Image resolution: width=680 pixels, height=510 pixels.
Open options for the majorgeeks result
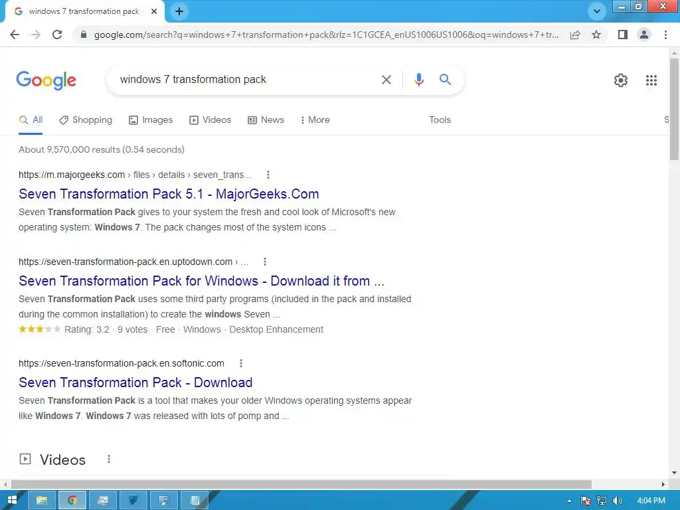(268, 175)
